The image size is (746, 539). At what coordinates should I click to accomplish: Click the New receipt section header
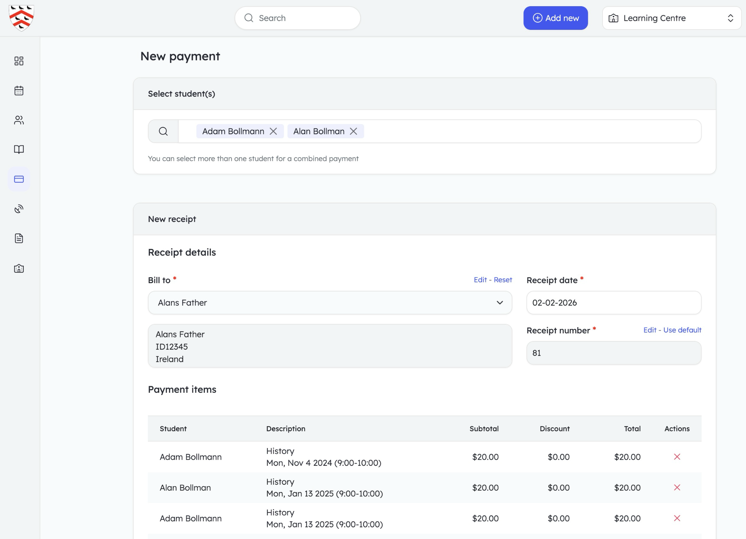[172, 219]
